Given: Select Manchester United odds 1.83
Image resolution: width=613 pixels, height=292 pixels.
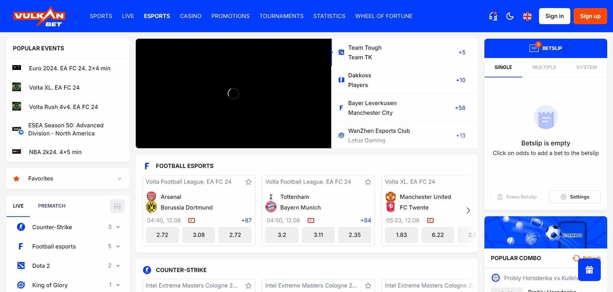Looking at the screenshot, I should tap(401, 235).
